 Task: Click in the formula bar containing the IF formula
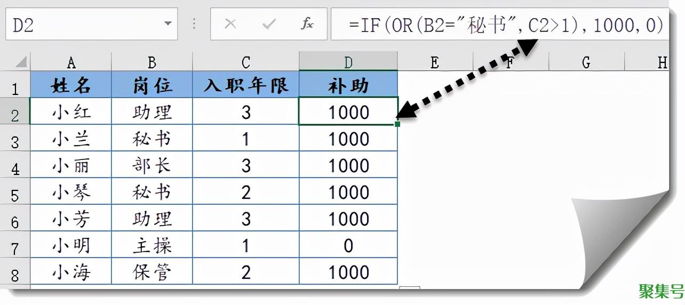point(501,25)
